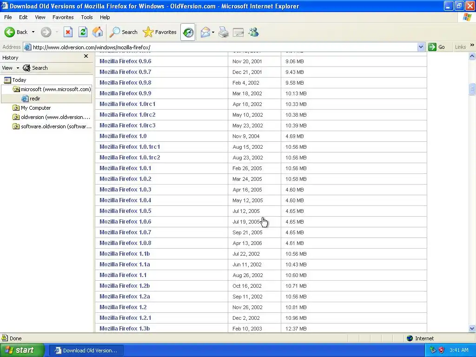Click the Windows flag logo throbber

tap(467, 17)
